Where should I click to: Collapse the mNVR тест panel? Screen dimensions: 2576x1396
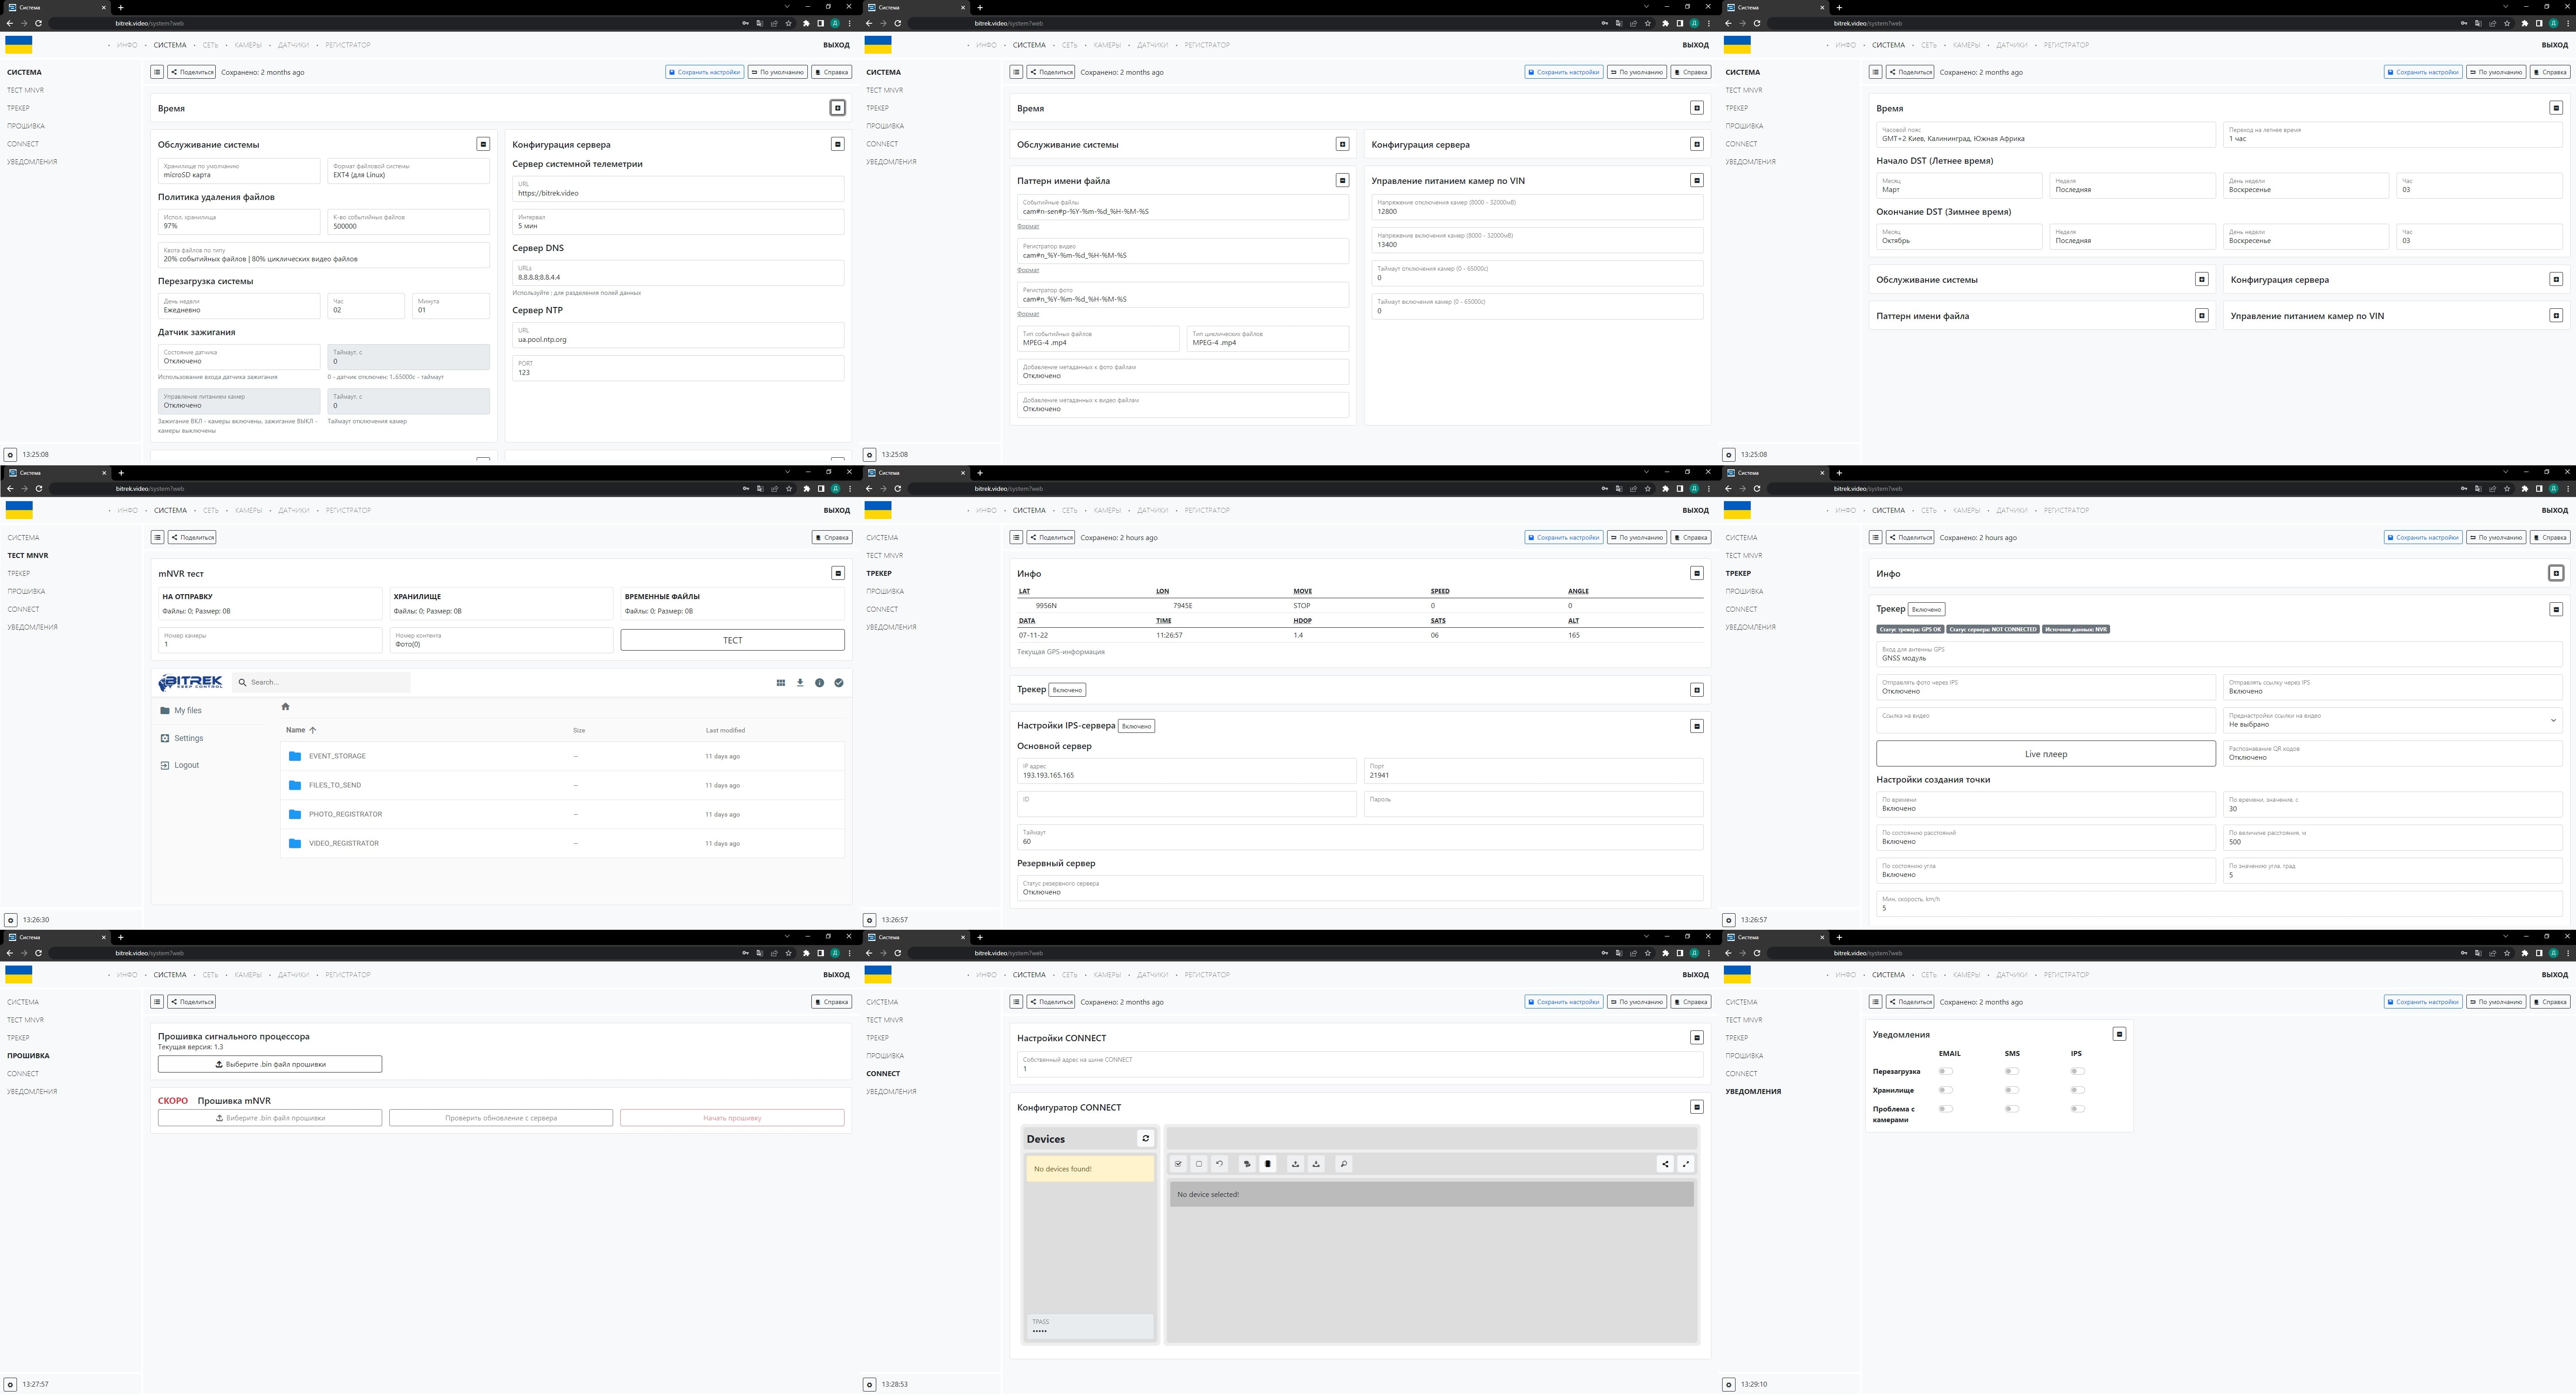pos(838,573)
